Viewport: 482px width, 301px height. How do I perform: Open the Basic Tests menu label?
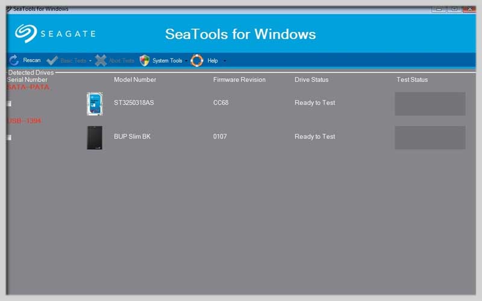[x=73, y=61]
